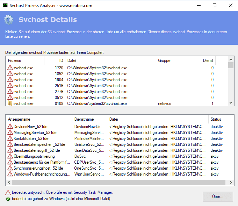Screen dimensions: 238x206
Task: Click green checkmark icon in the legend
Action: click(x=8, y=199)
